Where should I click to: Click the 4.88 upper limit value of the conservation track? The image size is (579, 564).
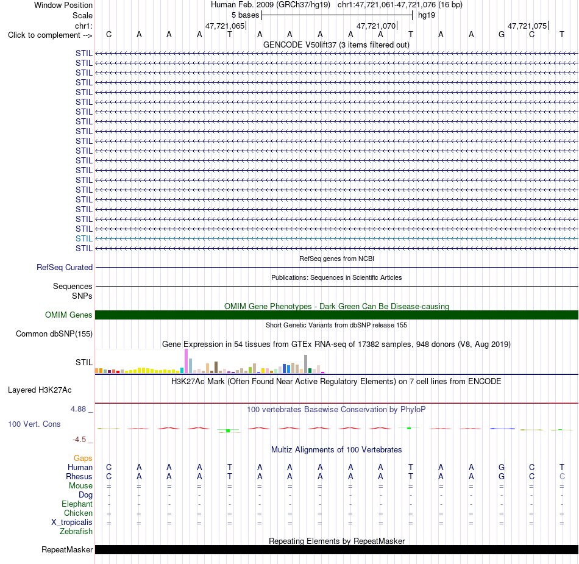click(78, 409)
